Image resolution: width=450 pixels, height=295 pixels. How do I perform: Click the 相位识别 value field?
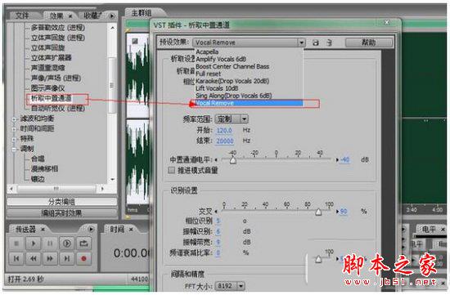pyautogui.click(x=218, y=221)
